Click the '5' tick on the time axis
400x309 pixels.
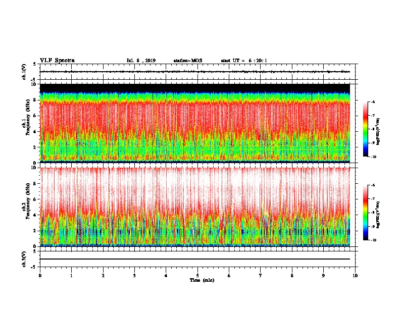[197, 275]
